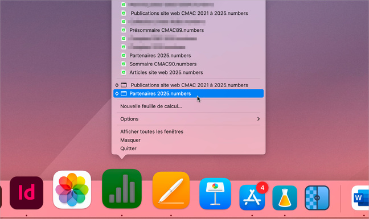
Task: Click the Options chevron arrow
Action: click(259, 119)
